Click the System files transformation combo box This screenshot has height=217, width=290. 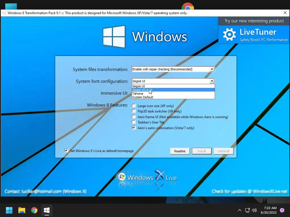pyautogui.click(x=173, y=69)
